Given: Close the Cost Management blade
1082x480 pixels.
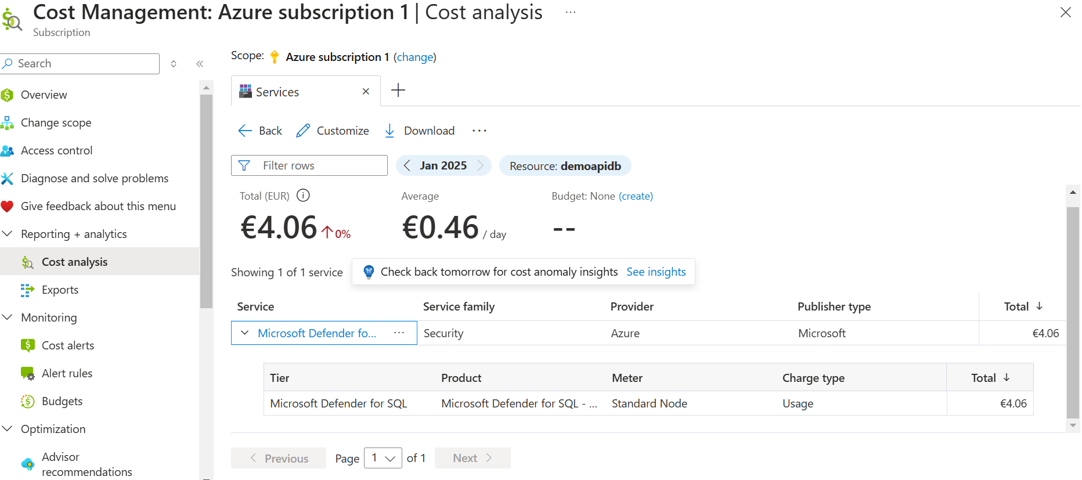Looking at the screenshot, I should point(1066,12).
